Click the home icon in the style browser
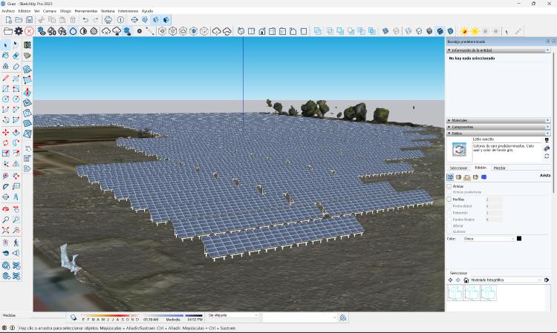 point(466,280)
